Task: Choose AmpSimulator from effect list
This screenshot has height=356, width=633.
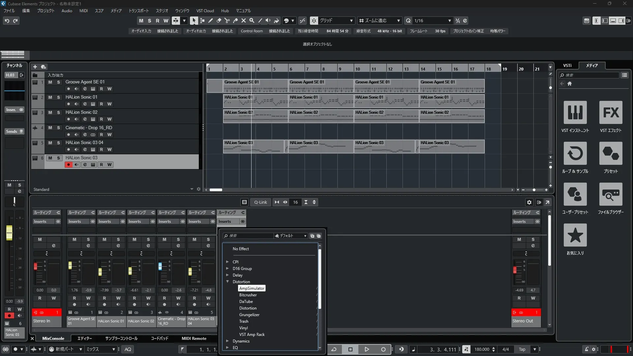Action: click(252, 288)
